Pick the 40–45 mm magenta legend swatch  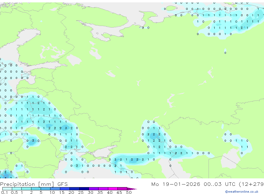click(x=113, y=189)
